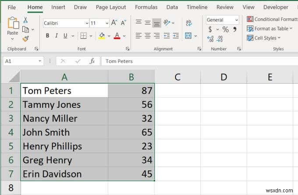
Task: Open Cell Styles gallery
Action: [264, 38]
